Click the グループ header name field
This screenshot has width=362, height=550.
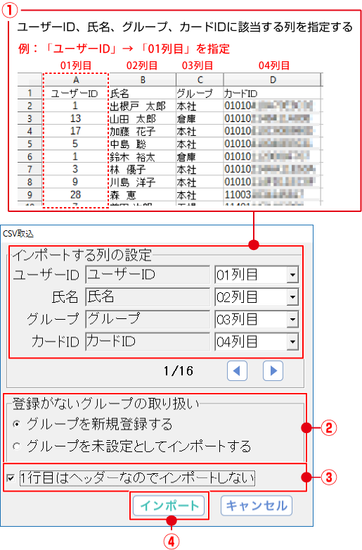coord(148,319)
